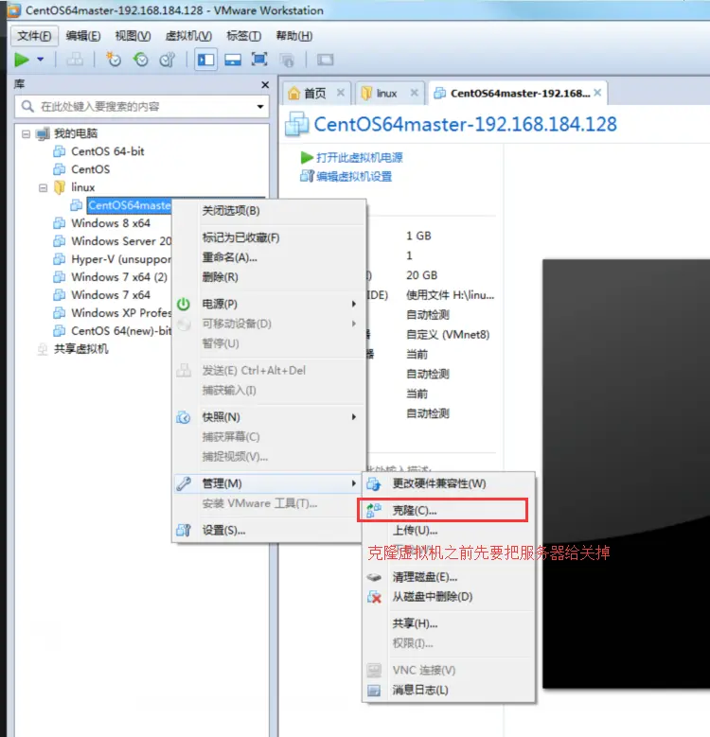Viewport: 710px width, 737px height.
Task: Open the 虚拟机(V) menu
Action: tap(188, 36)
